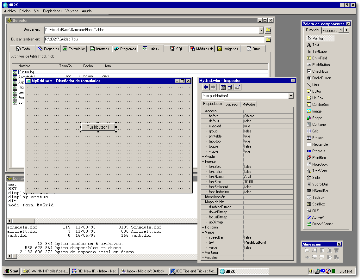Screen dimensions: 361x280
Task: Click Inspector forward arrow button
Action: pos(213,87)
